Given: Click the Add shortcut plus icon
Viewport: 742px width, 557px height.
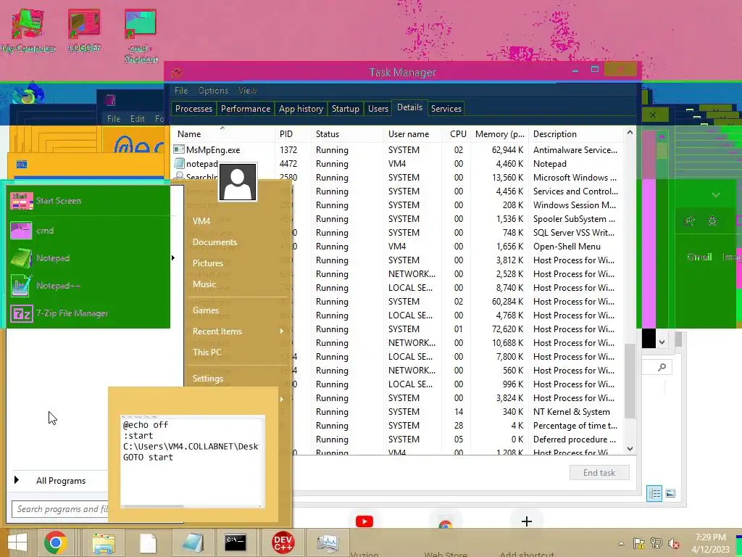Looking at the screenshot, I should (526, 521).
